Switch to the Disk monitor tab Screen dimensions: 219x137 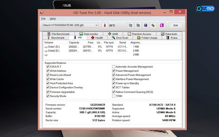pos(89,34)
